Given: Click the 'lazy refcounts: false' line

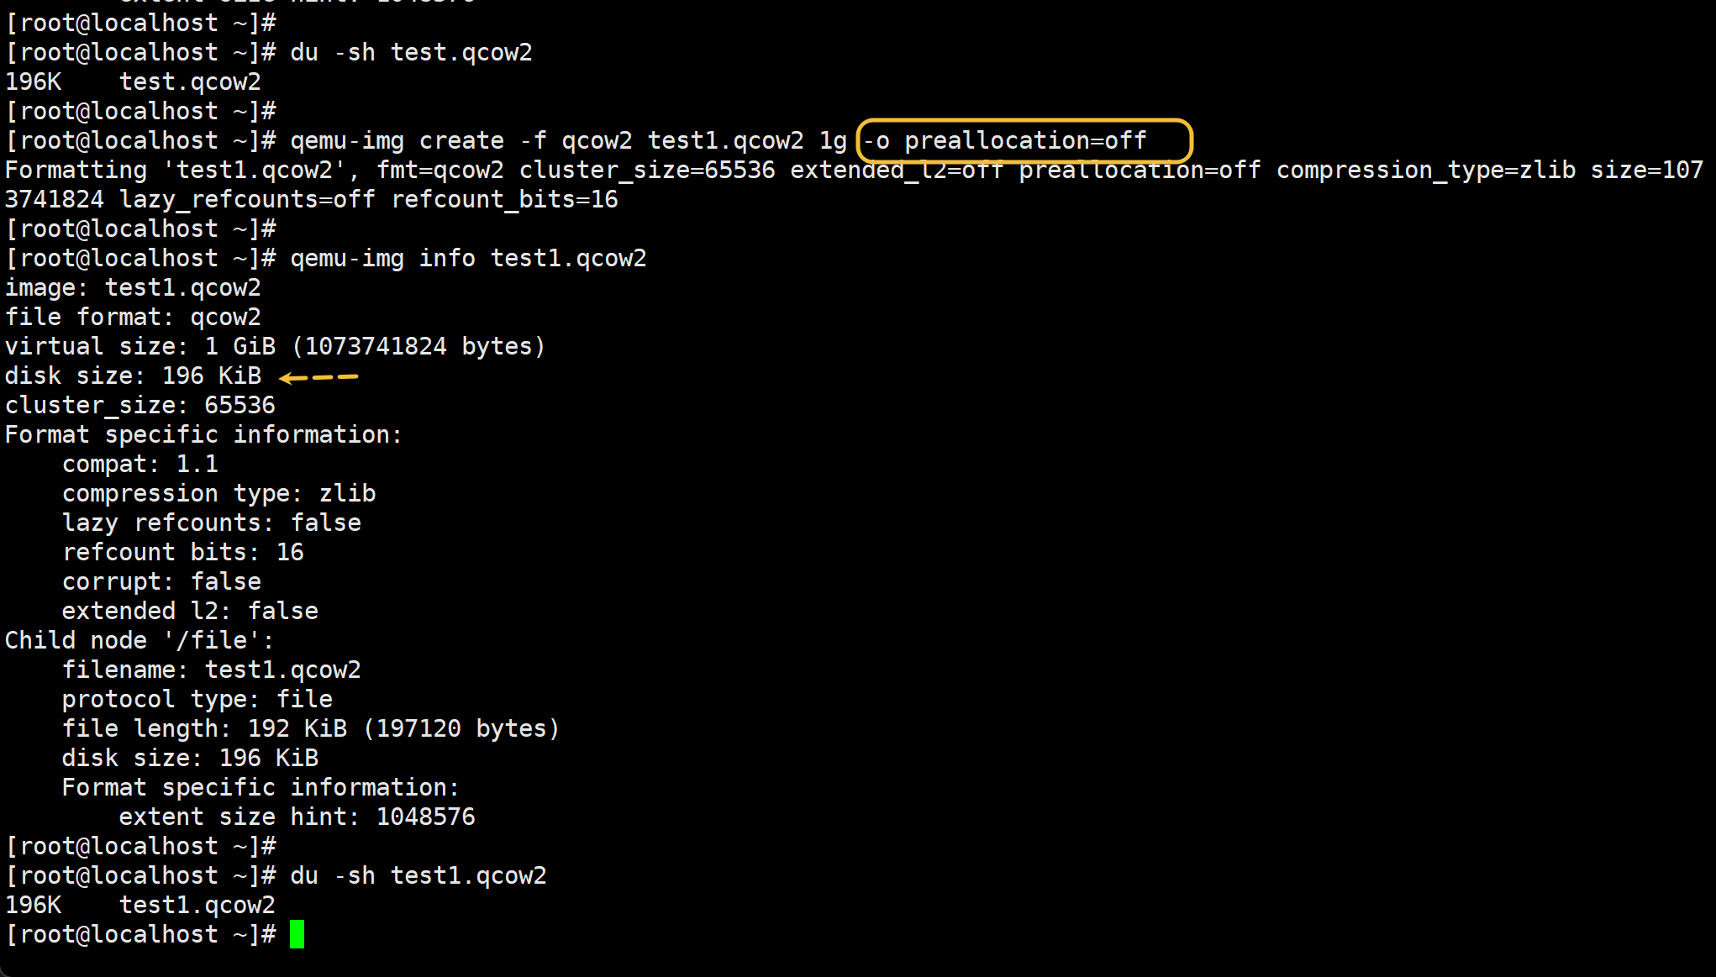Looking at the screenshot, I should [x=212, y=523].
